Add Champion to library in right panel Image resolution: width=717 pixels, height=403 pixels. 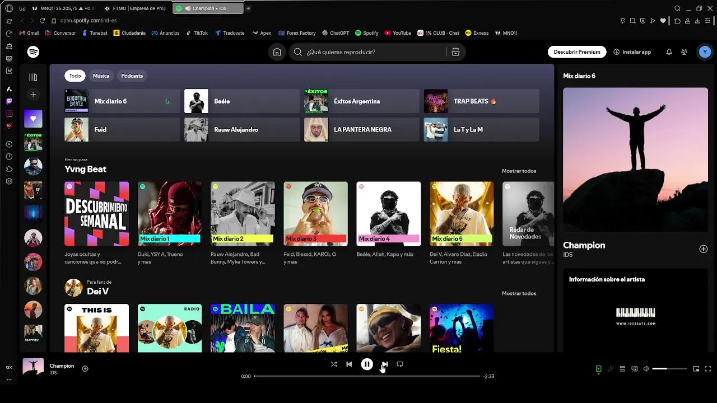pyautogui.click(x=704, y=249)
